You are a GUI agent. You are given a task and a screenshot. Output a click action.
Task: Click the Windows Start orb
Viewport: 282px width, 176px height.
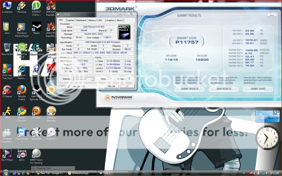6,173
